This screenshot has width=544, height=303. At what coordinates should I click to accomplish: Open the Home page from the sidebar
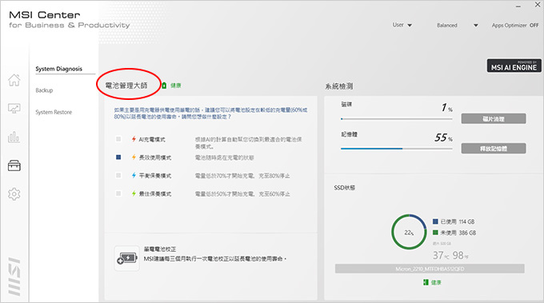[x=14, y=80]
